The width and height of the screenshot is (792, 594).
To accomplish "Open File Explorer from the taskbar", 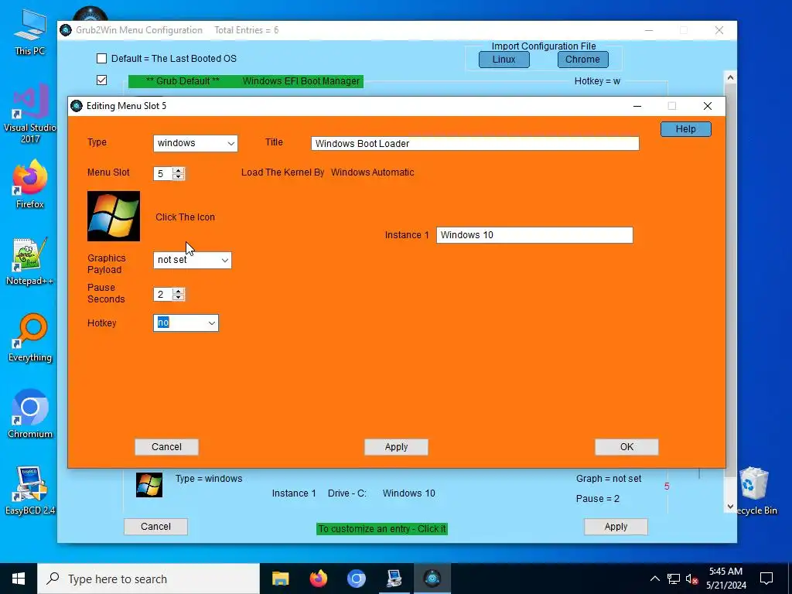I will click(280, 579).
